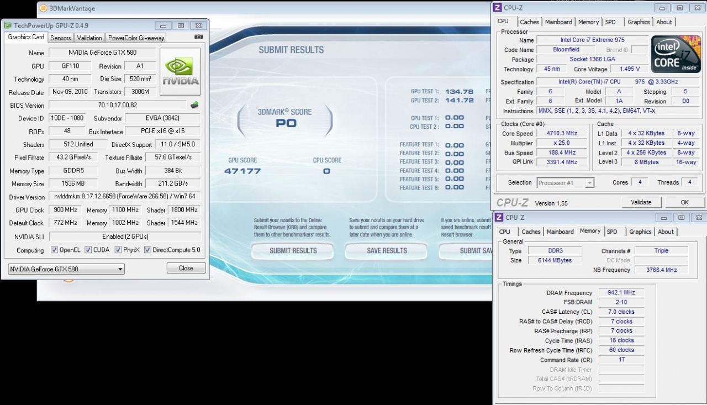Minimize the GPU-Z window
Screen dimensions: 707x405
pos(163,25)
